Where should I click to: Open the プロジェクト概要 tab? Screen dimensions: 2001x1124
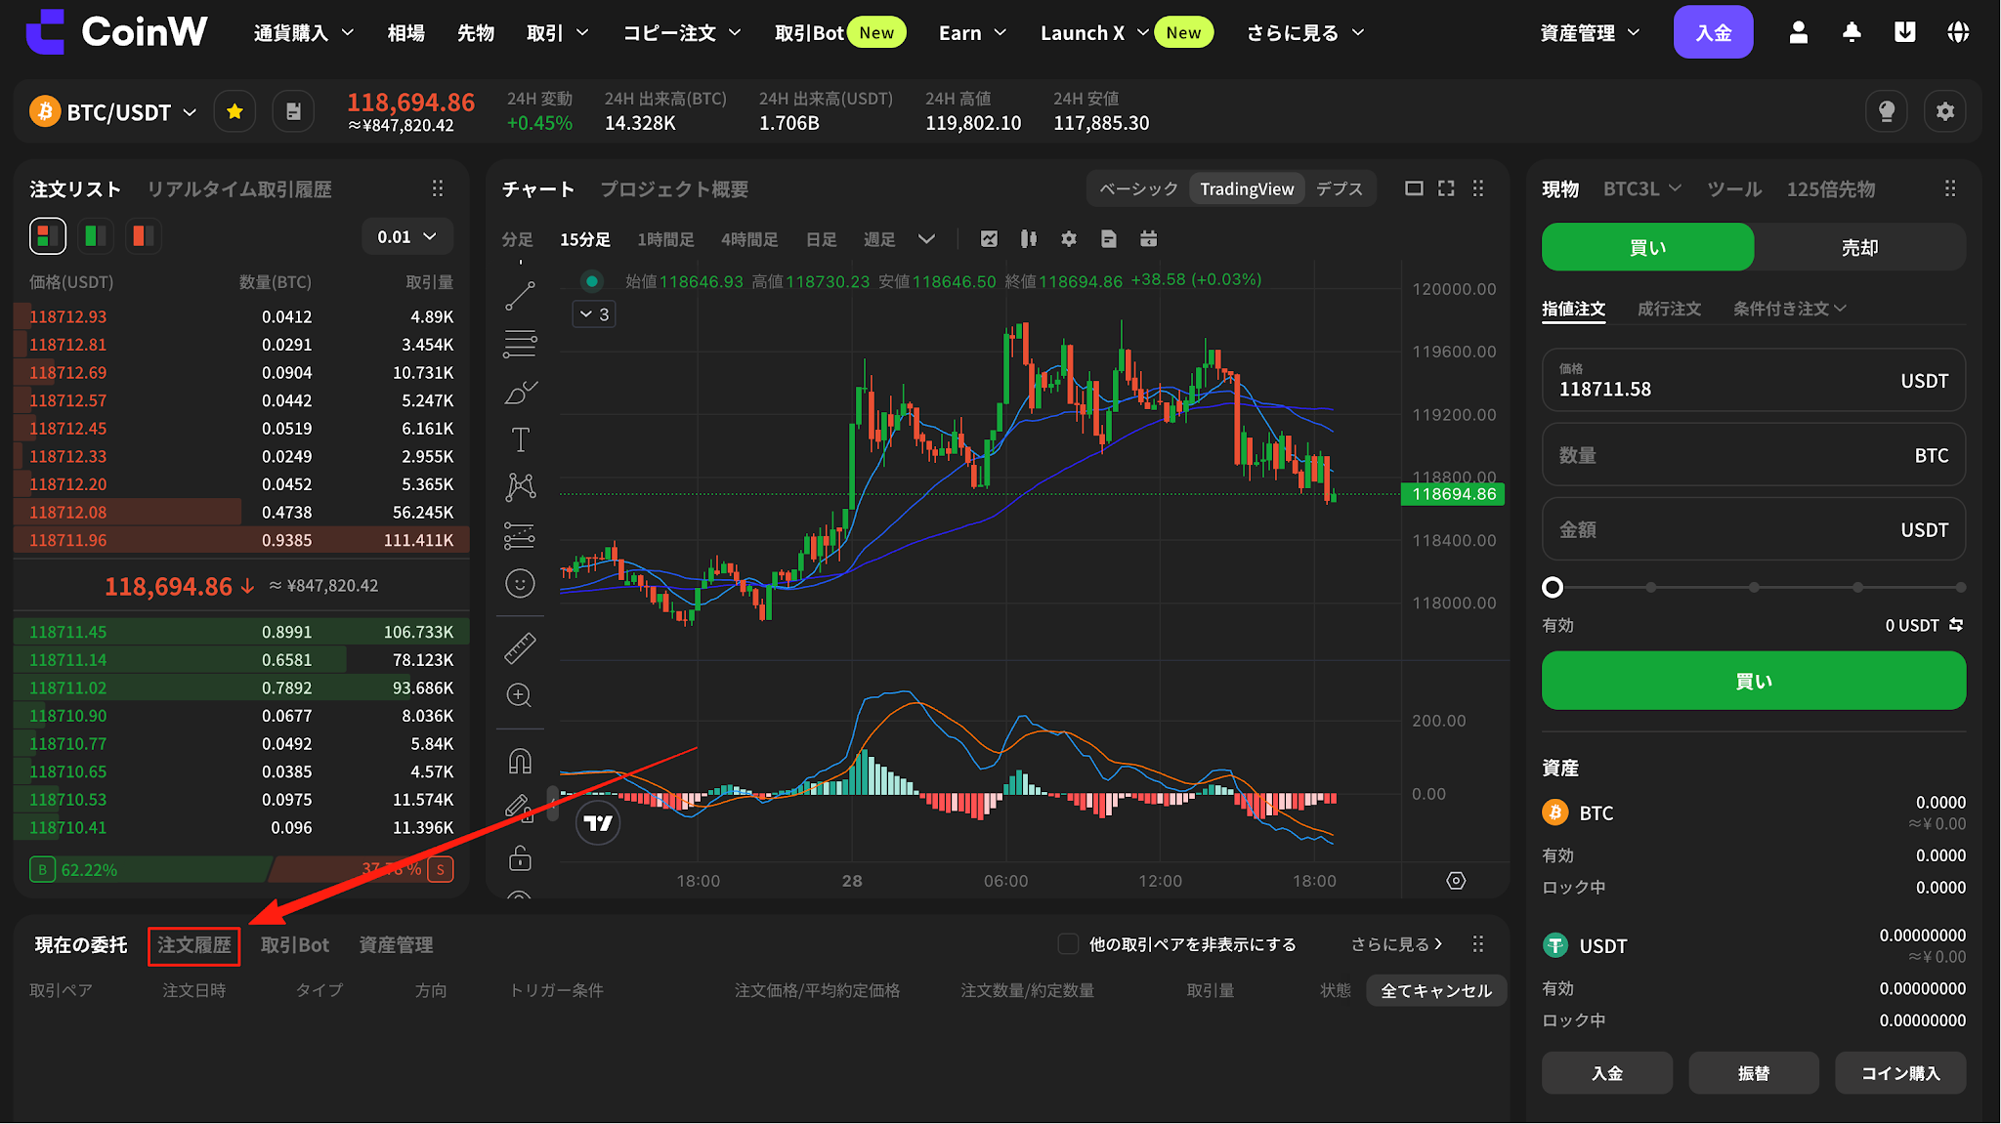674,188
